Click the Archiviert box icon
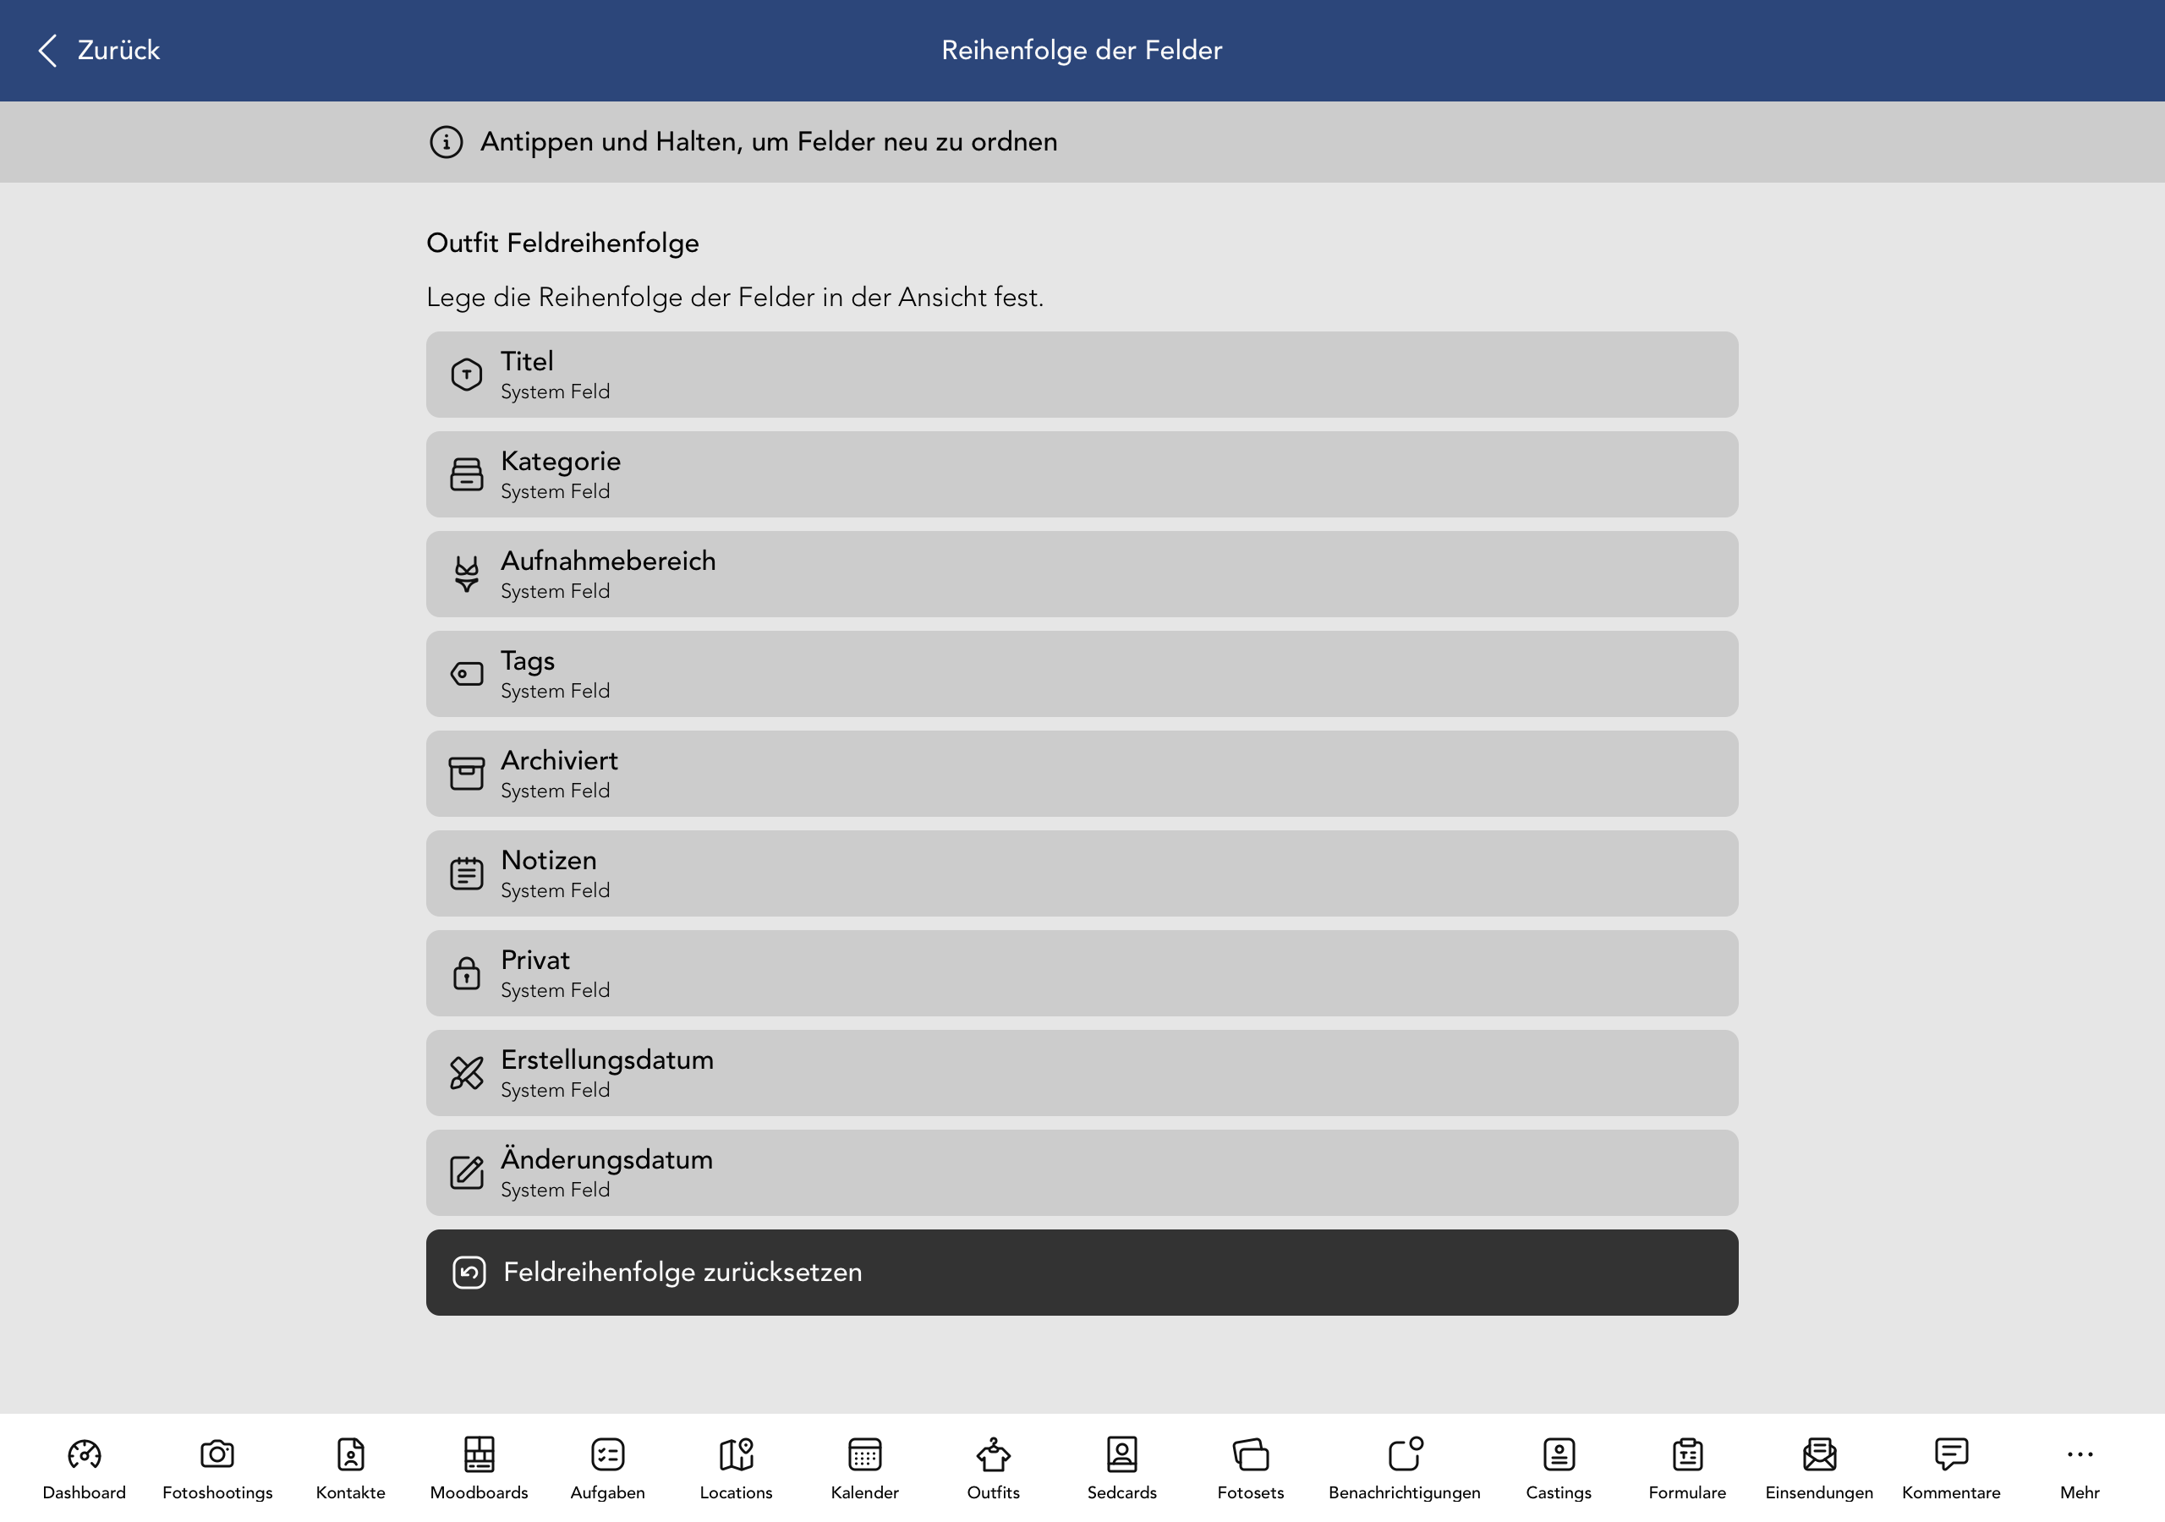2165x1522 pixels. (467, 775)
